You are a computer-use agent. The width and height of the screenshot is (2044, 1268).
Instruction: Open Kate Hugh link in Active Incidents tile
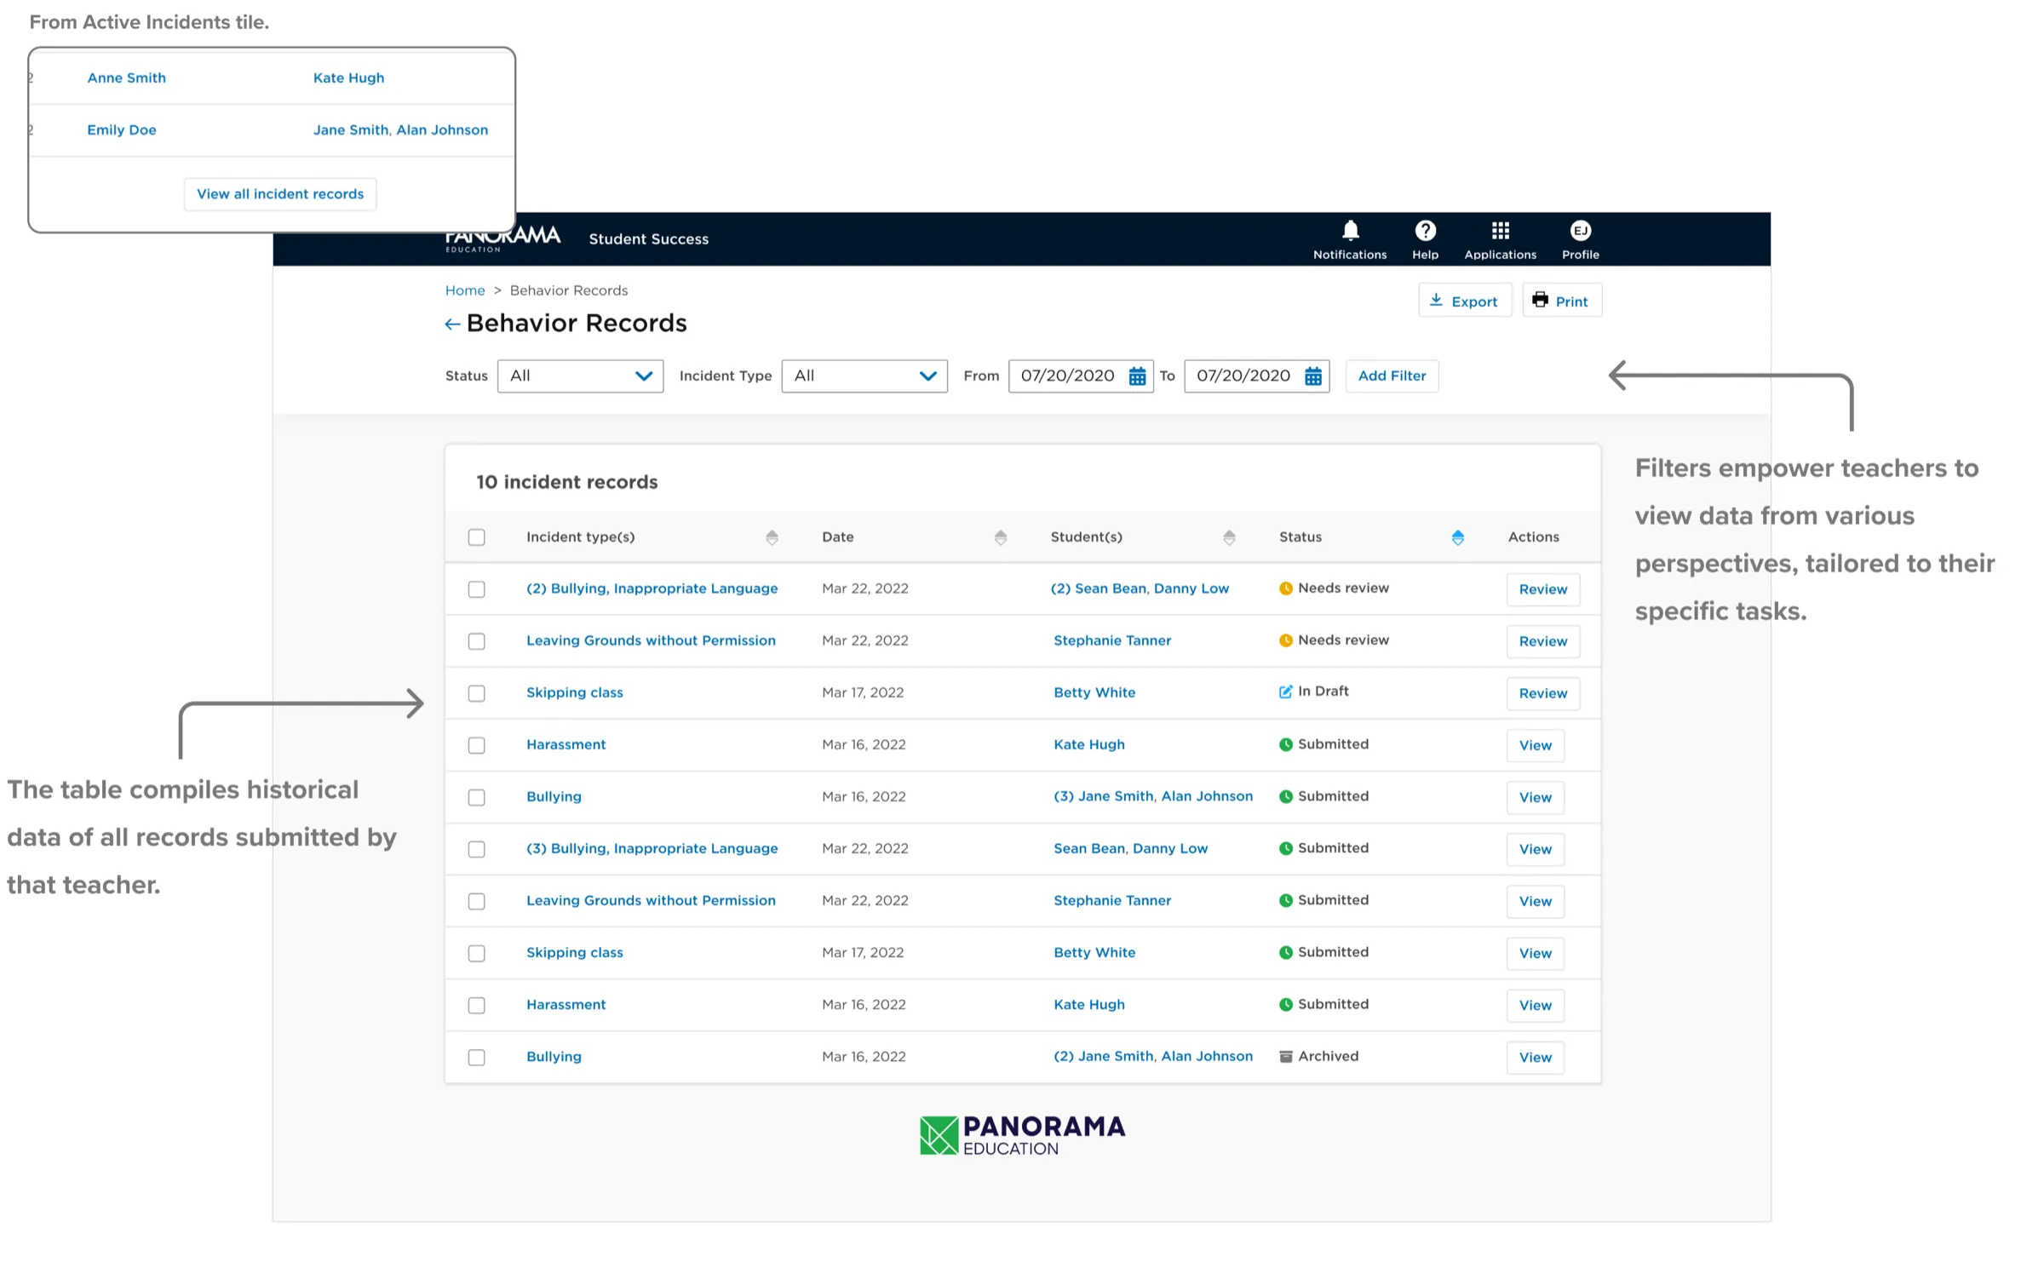point(348,77)
